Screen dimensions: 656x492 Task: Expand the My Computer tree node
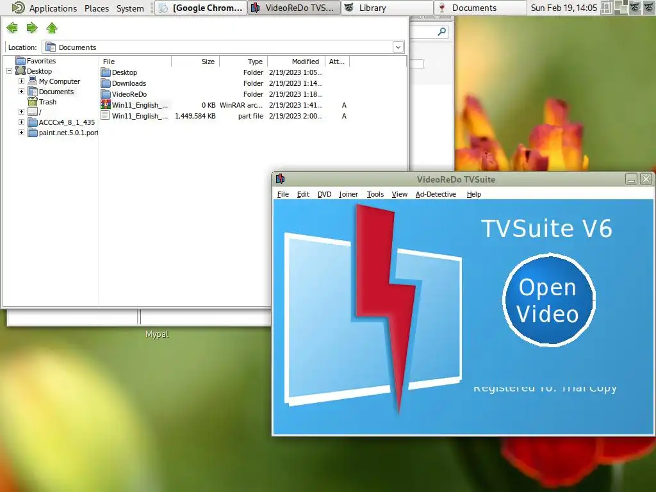21,81
